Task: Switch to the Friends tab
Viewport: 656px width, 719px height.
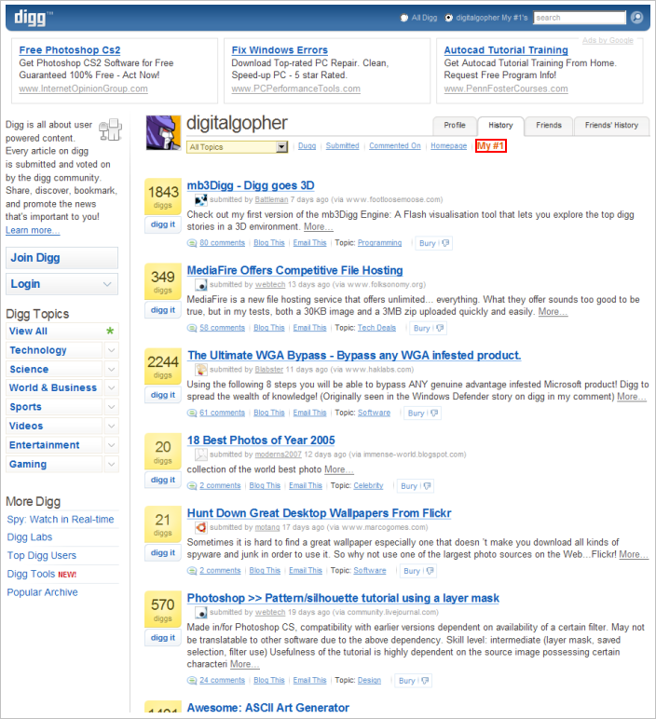Action: click(x=549, y=125)
